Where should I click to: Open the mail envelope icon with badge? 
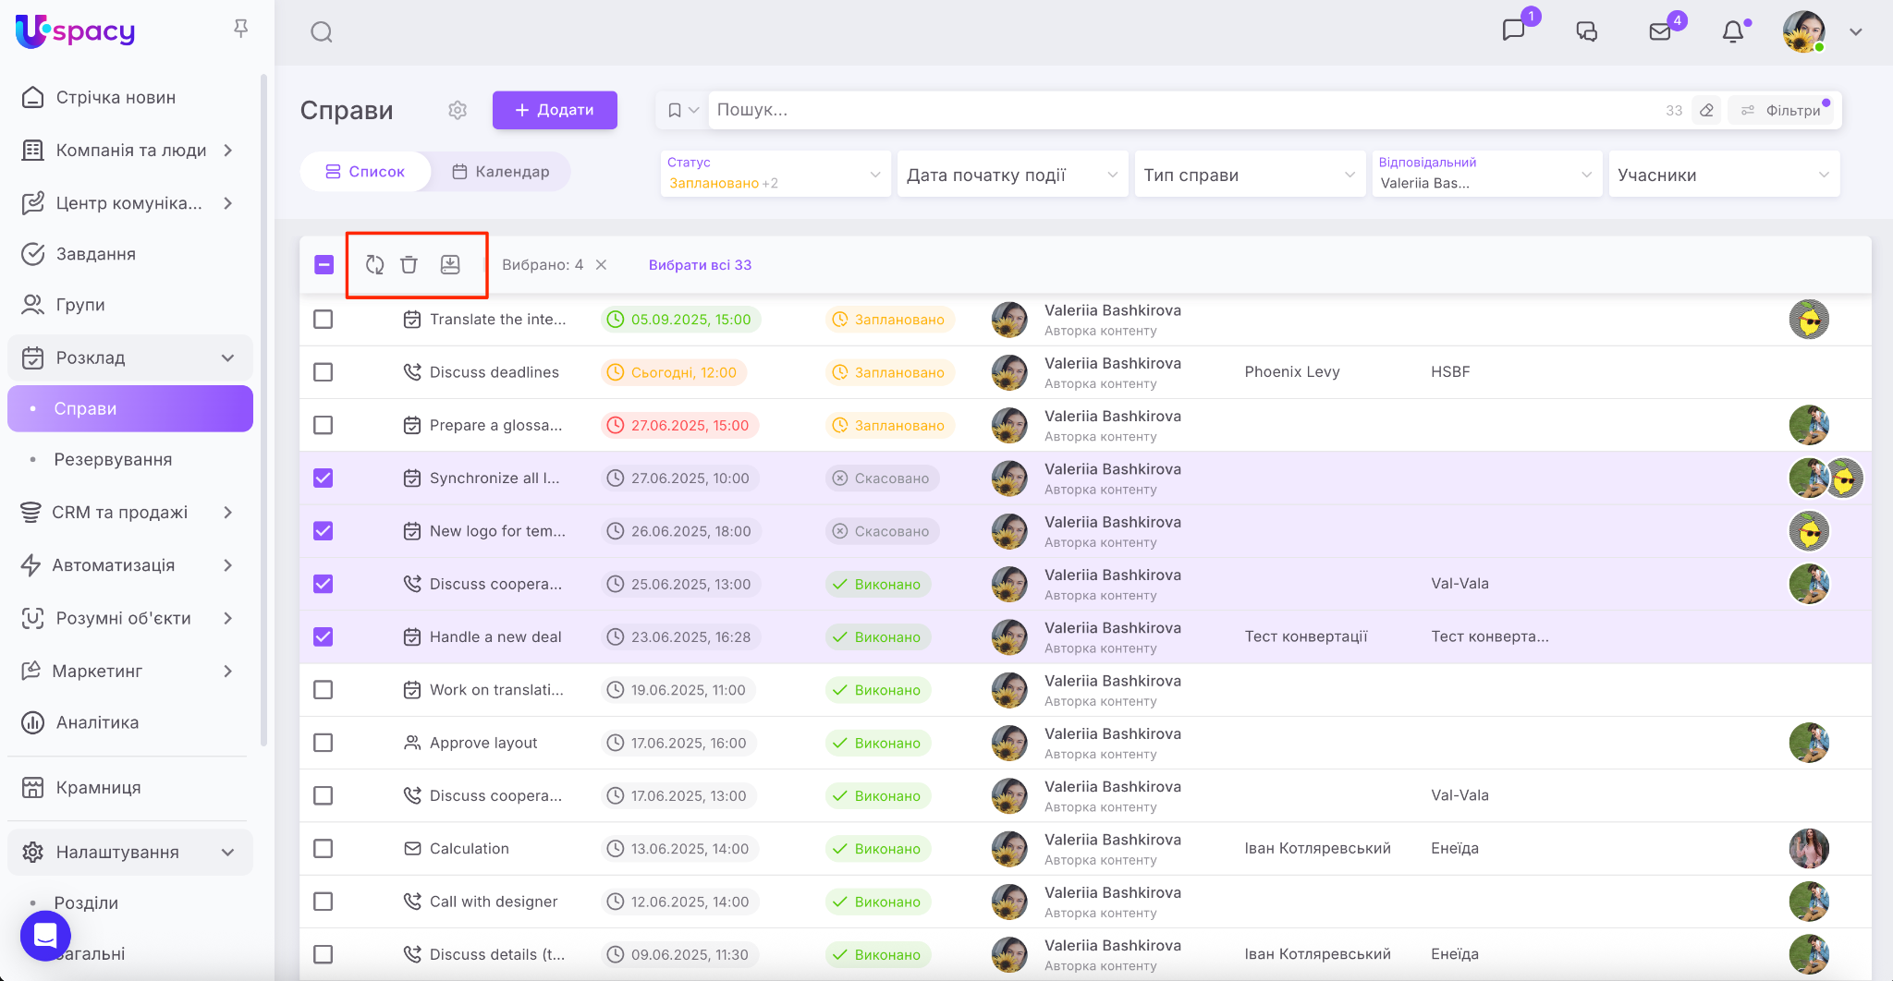point(1660,32)
